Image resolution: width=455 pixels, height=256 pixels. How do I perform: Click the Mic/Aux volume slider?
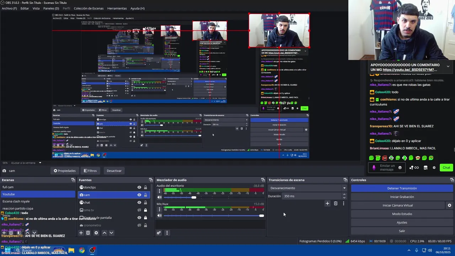click(213, 215)
